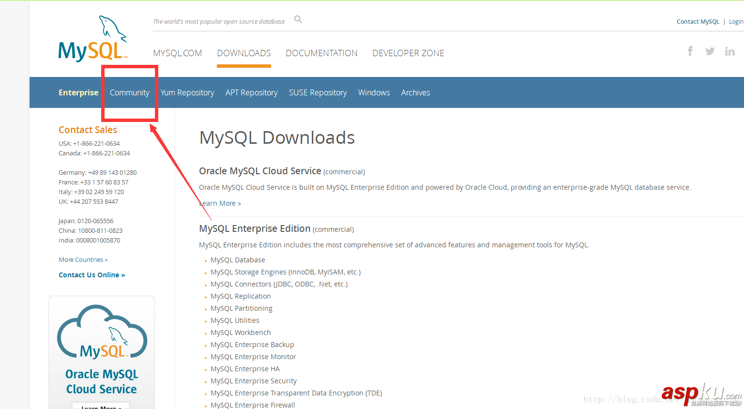Viewport: 744px width, 409px height.
Task: Switch to the DEVELOPER ZONE tab
Action: [408, 53]
